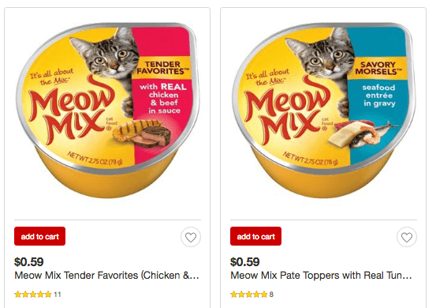Click the grilled chicken and beef illustration
436x308 pixels.
click(143, 133)
